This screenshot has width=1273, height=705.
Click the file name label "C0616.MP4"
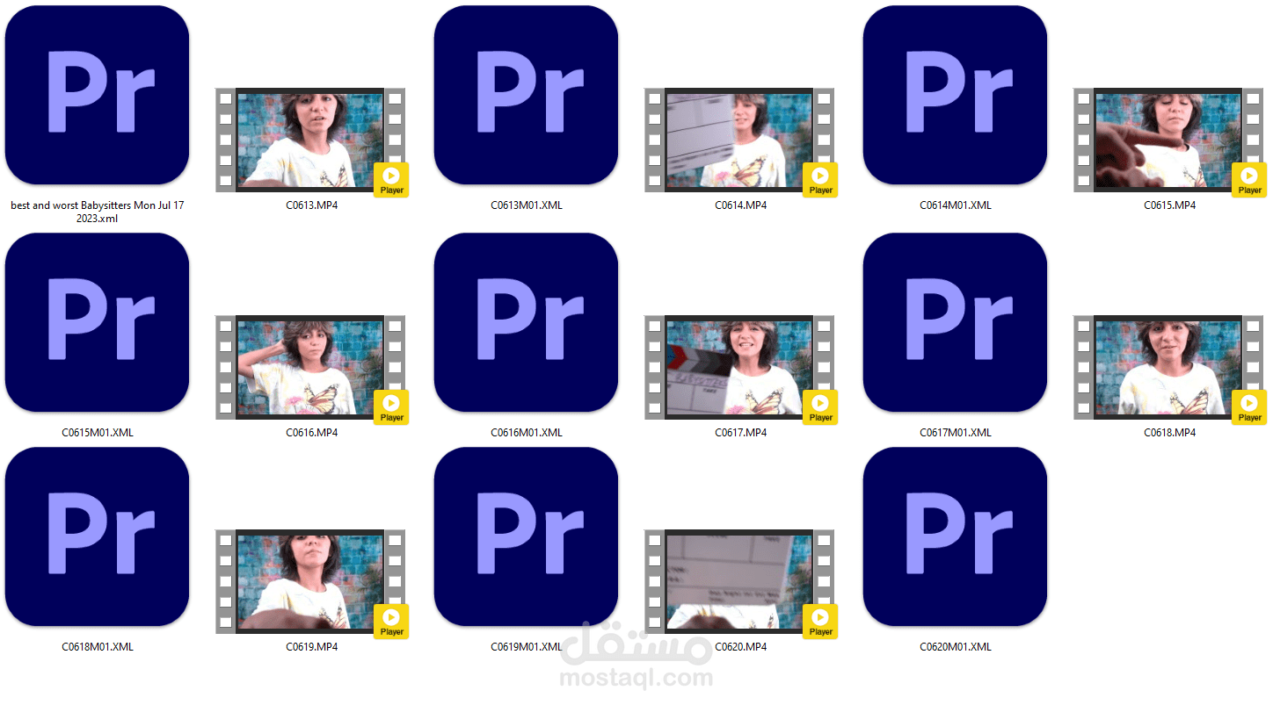[x=312, y=433]
